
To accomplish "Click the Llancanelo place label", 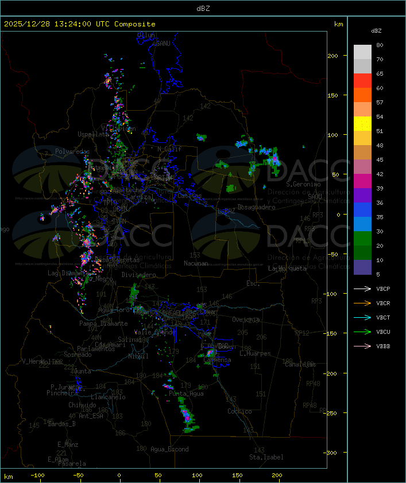I will [108, 397].
